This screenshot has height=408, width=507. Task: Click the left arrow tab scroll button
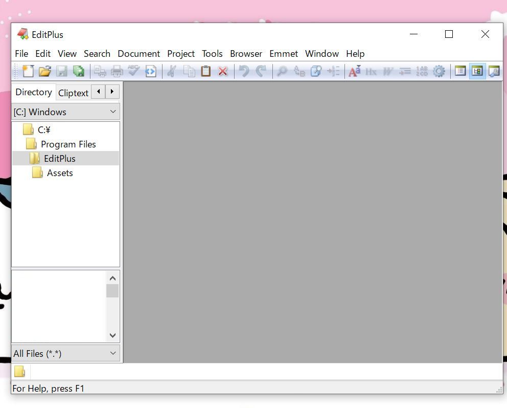click(x=98, y=92)
